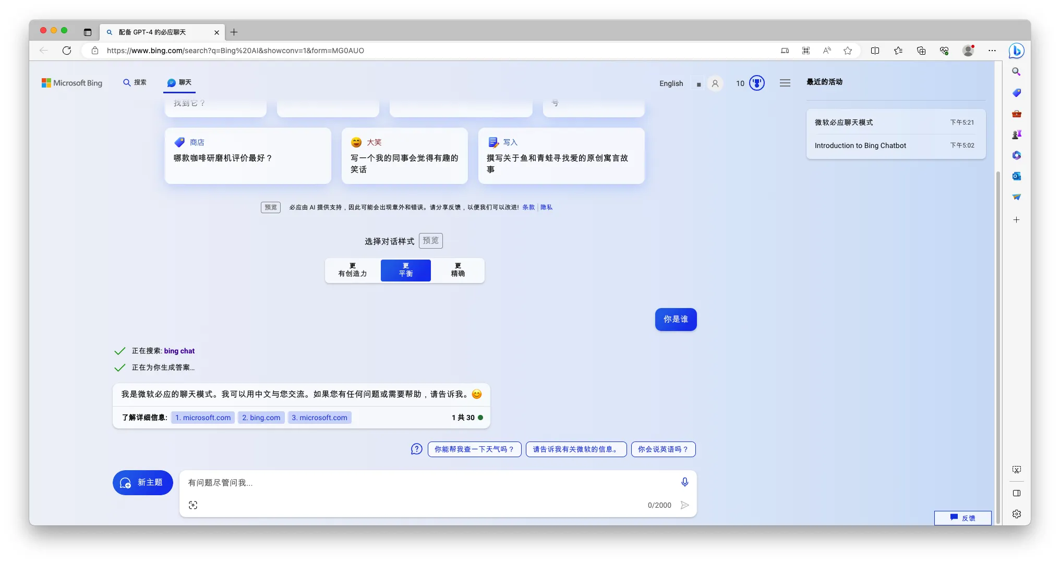Select the 更有创造力 conversation style
The width and height of the screenshot is (1060, 564).
coord(353,270)
